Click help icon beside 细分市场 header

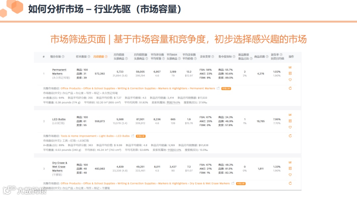coord(63,56)
